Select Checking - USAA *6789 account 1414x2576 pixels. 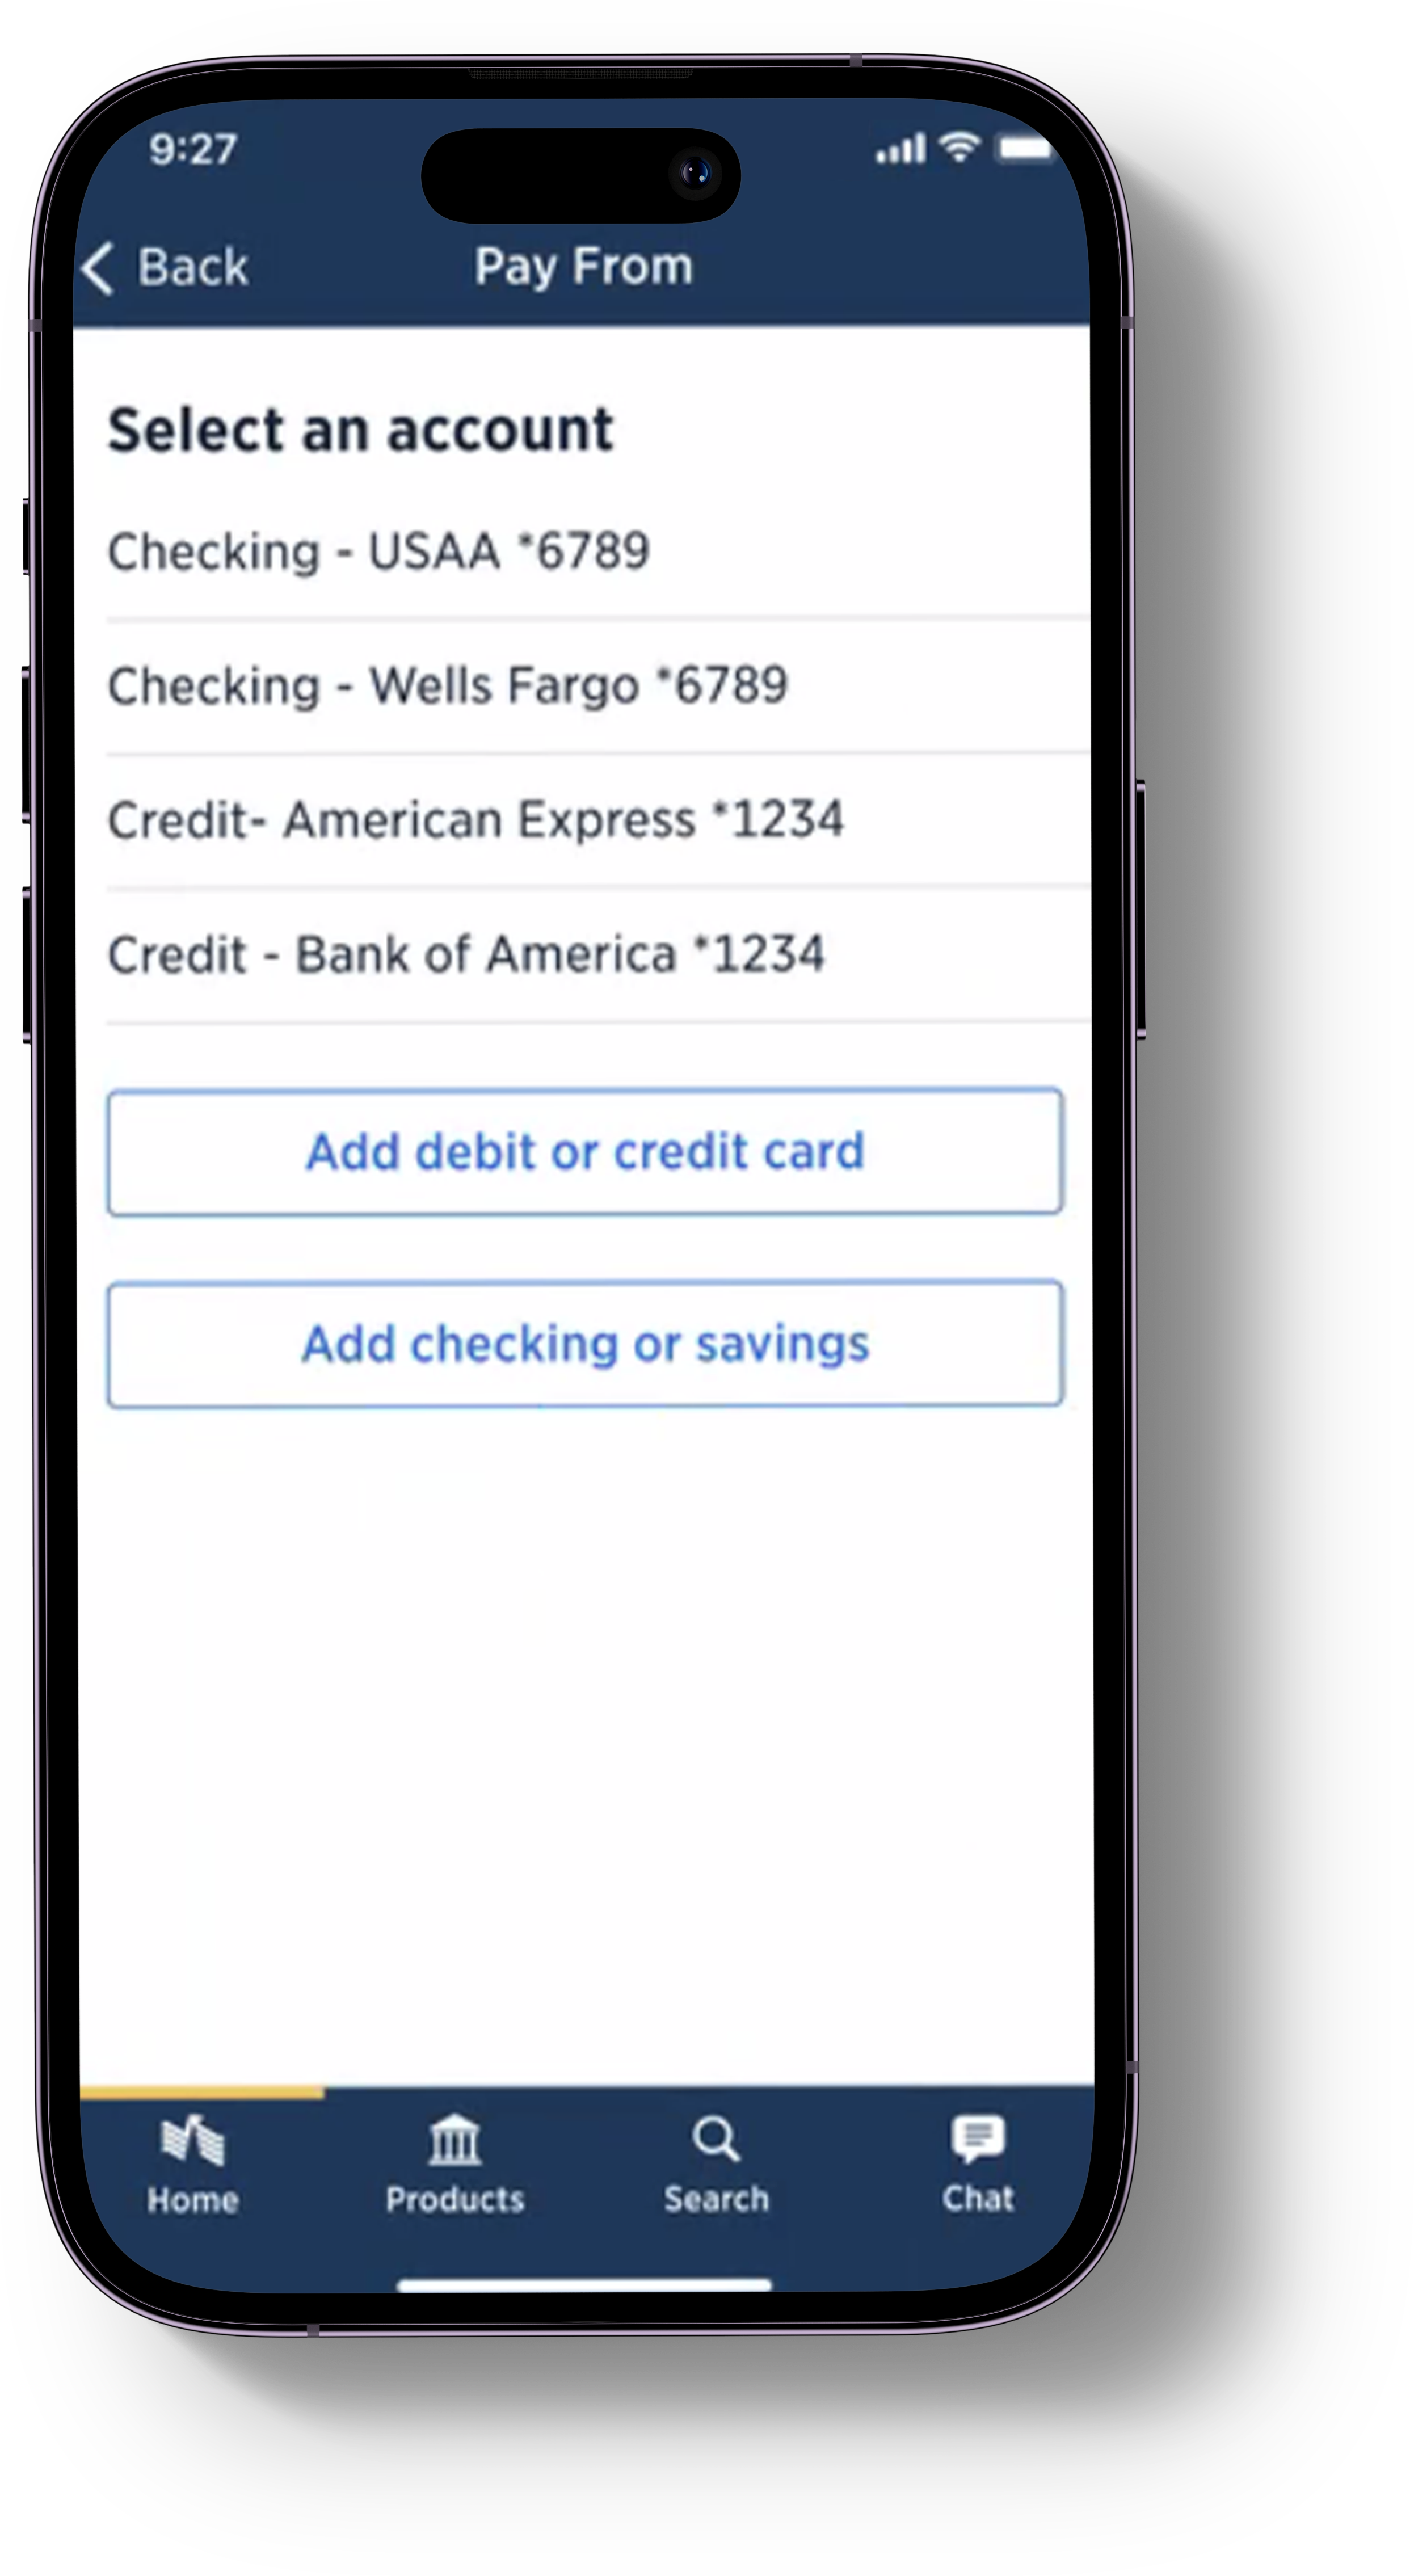click(598, 552)
